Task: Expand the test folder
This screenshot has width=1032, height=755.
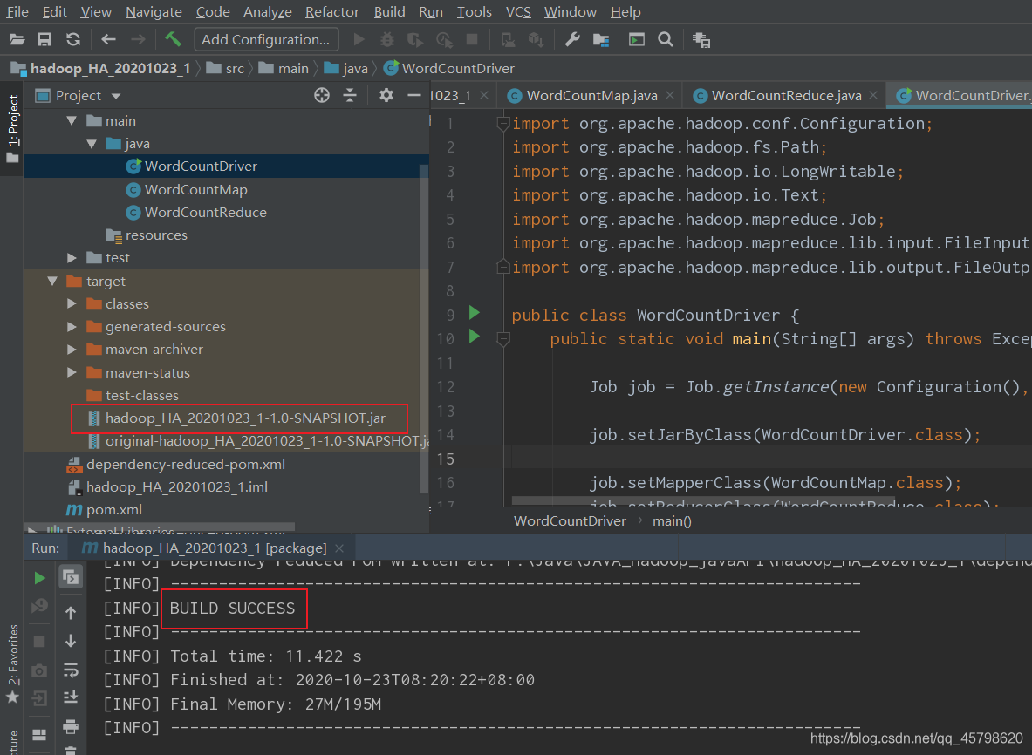Action: [72, 258]
